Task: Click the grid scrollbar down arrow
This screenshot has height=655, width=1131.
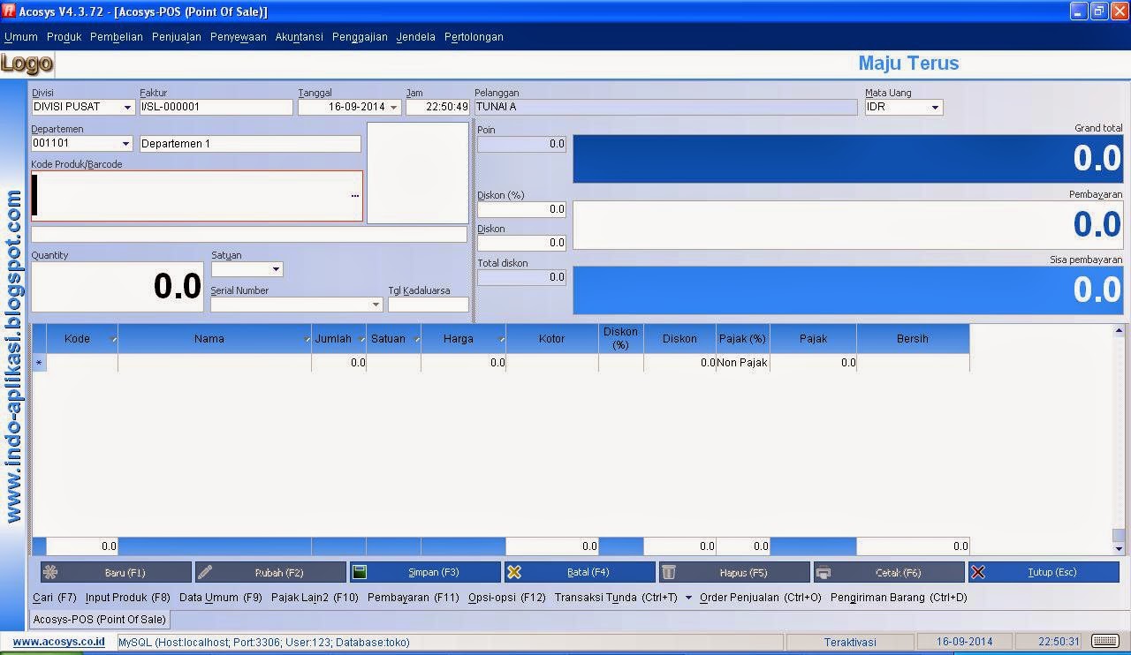Action: 1119,548
